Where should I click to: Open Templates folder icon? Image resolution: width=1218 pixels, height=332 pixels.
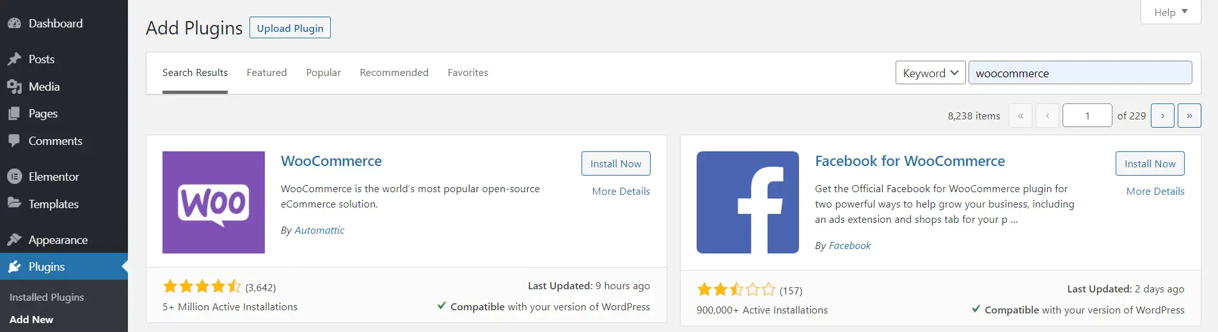pos(14,204)
